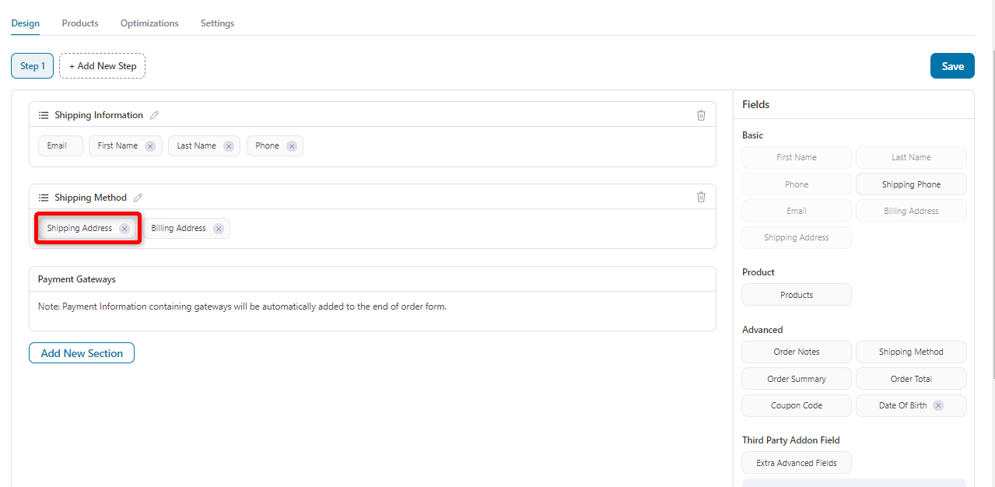Click the Advanced group label
The width and height of the screenshot is (995, 487).
click(x=762, y=330)
